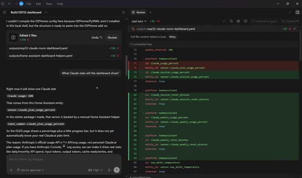
Task: Switch to the Review tab
Action: pos(138,12)
